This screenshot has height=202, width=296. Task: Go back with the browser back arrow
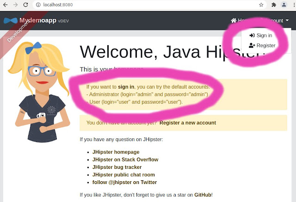(5, 5)
